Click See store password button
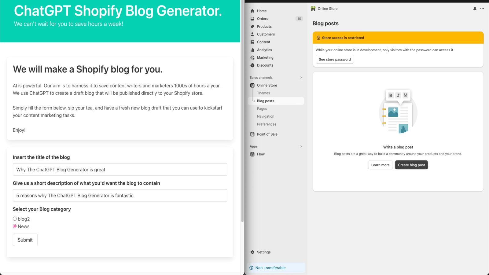 [x=335, y=59]
